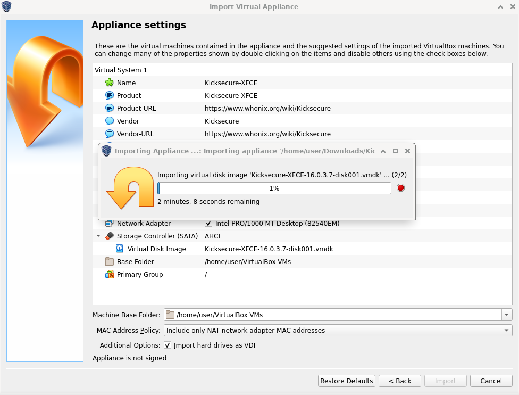Viewport: 519px width, 395px height.
Task: Collapse the Storage Controller (SATA) tree node
Action: point(98,236)
